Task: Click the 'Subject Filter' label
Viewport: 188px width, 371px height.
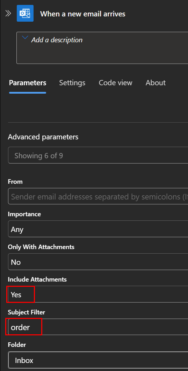Action: coord(27,312)
